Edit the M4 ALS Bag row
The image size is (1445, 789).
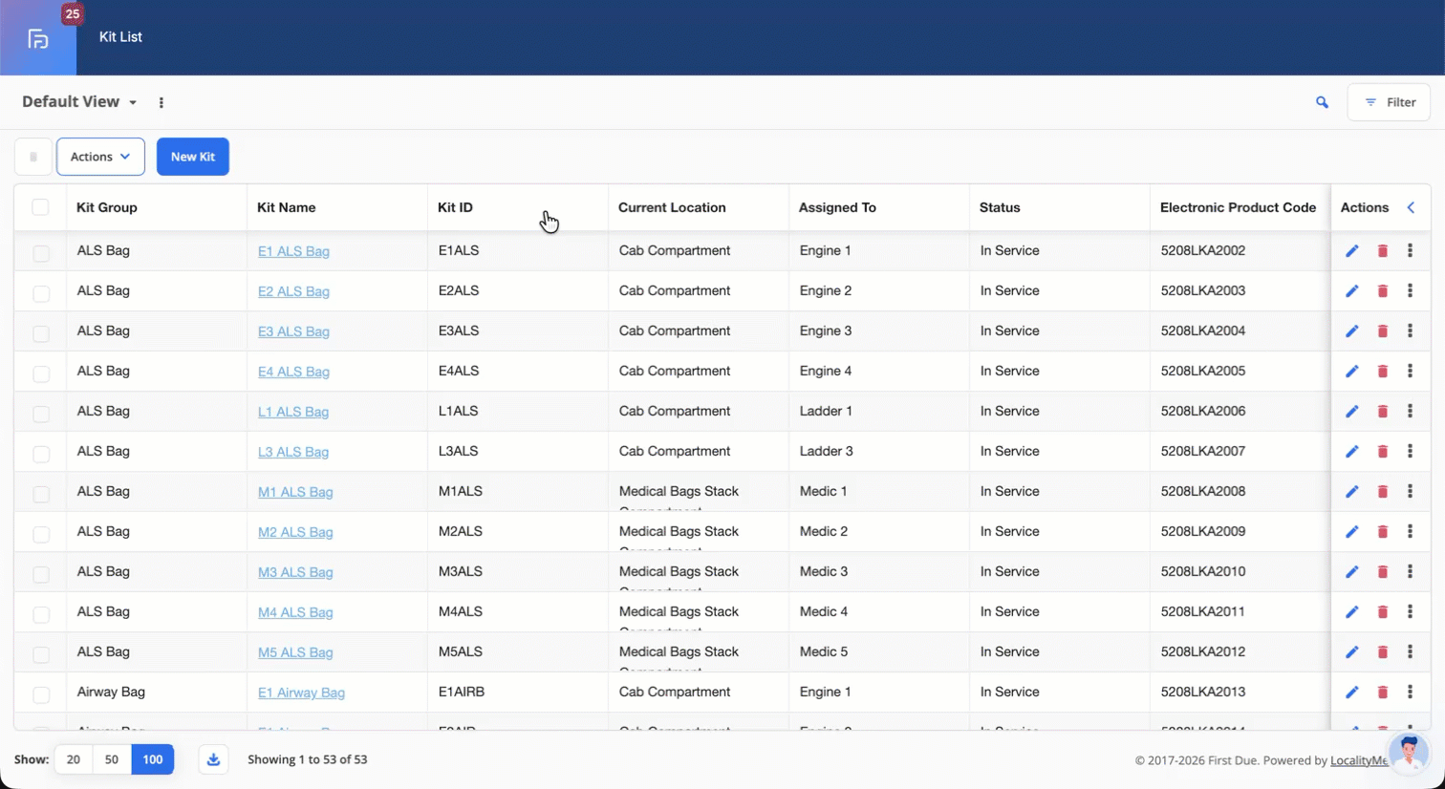1351,612
